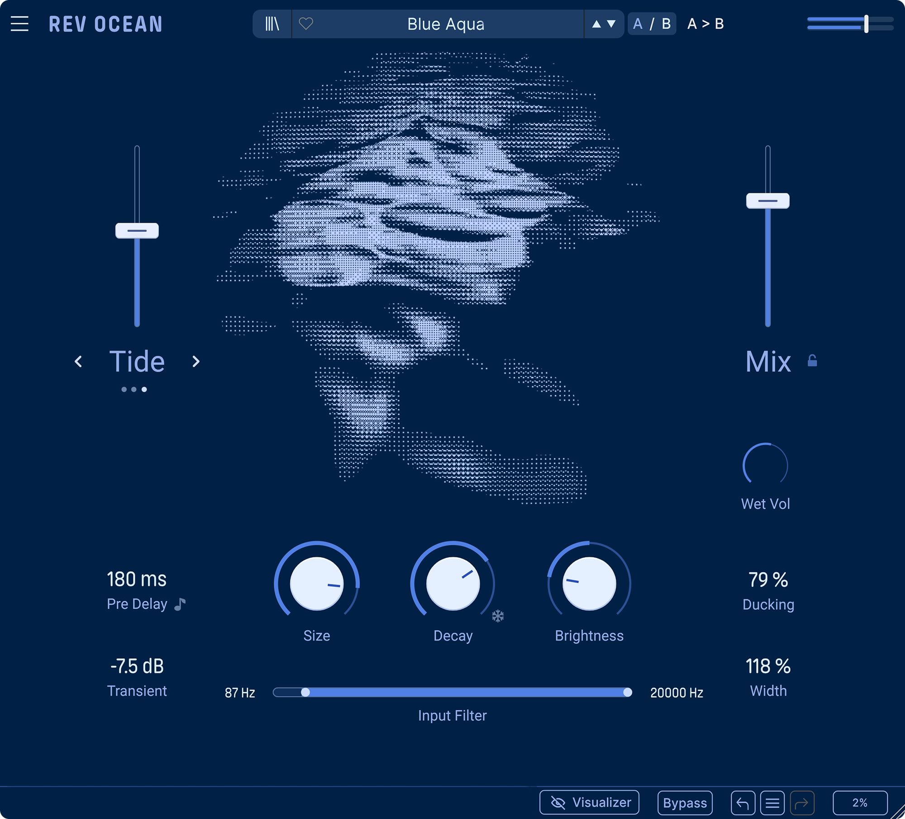Image resolution: width=905 pixels, height=819 pixels.
Task: Enable Decay freeze snowflake
Action: (x=498, y=616)
